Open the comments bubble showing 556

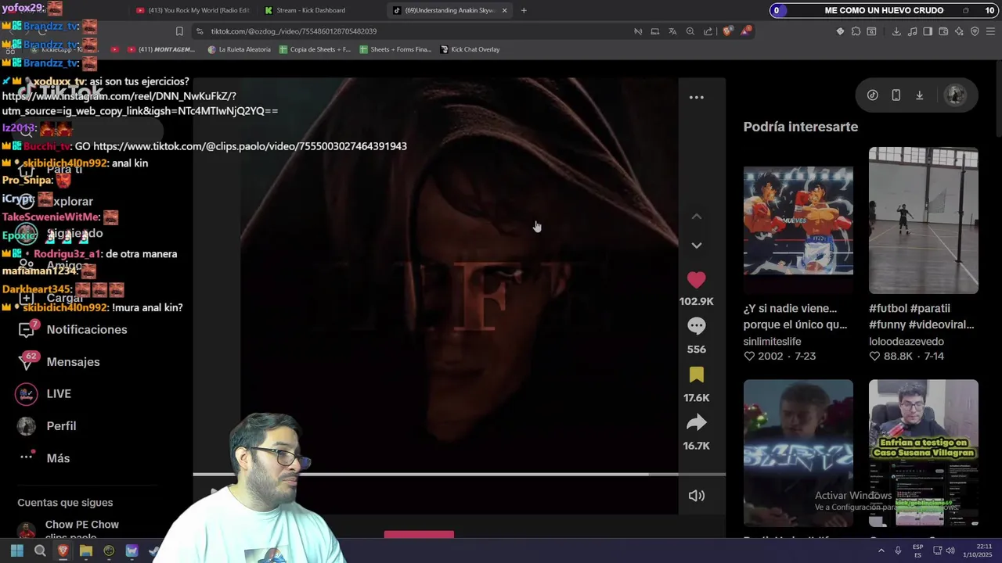coord(696,326)
